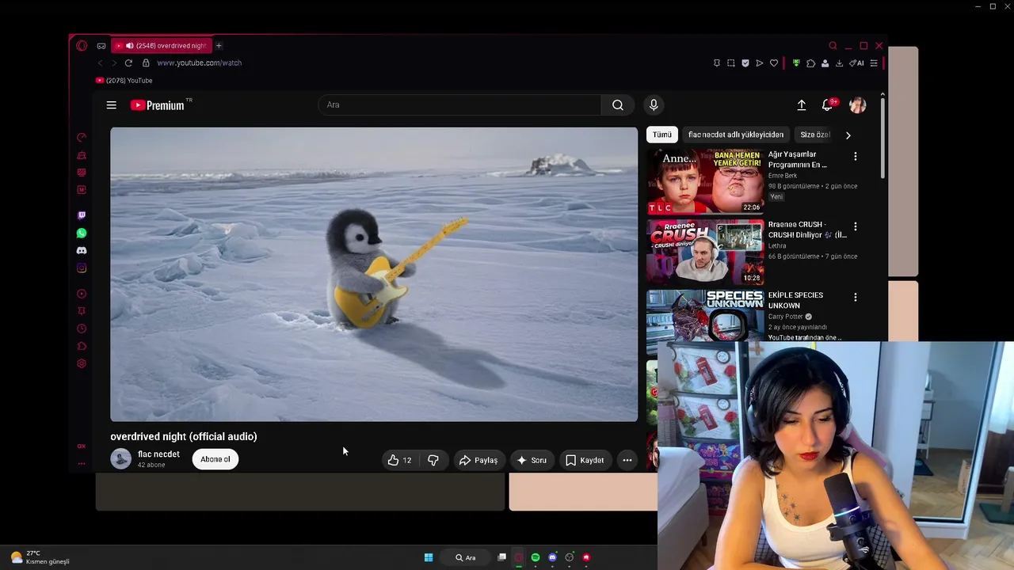Open Discord in the Opera sidebar
Viewport: 1014px width, 570px height.
pos(82,250)
